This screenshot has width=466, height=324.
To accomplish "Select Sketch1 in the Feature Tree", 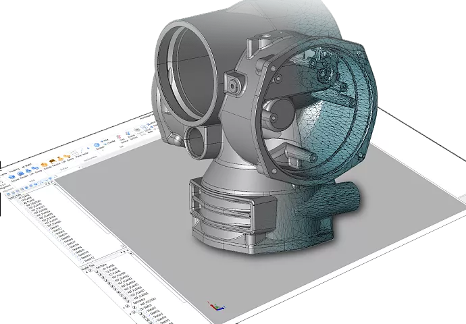I will (55, 227).
